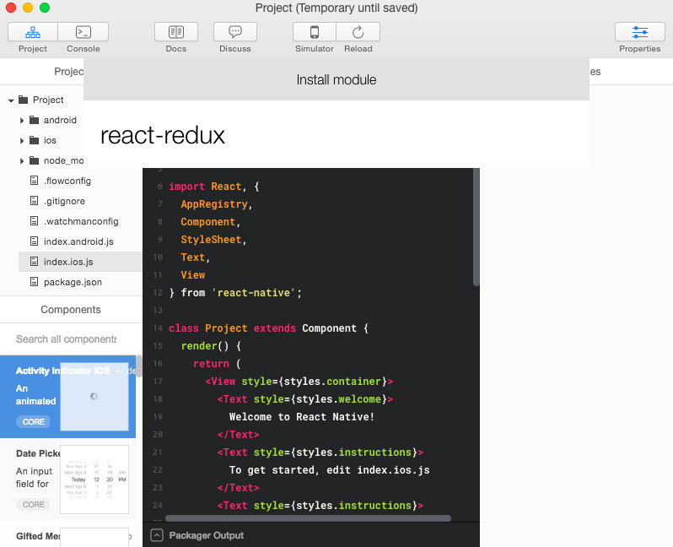Expand the android folder

(21, 121)
